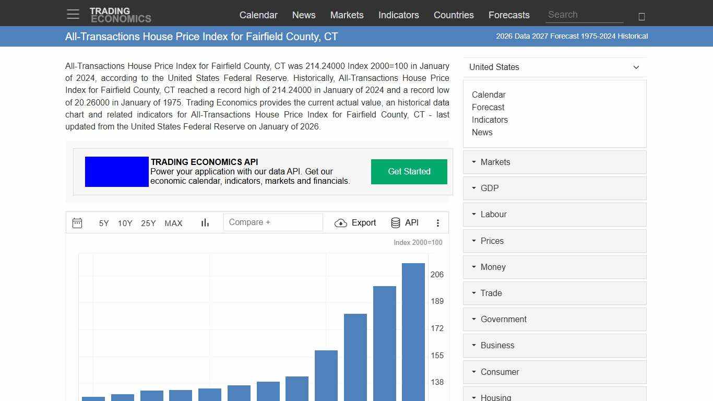Click the Trading Economics logo
Image resolution: width=713 pixels, height=401 pixels.
click(121, 14)
